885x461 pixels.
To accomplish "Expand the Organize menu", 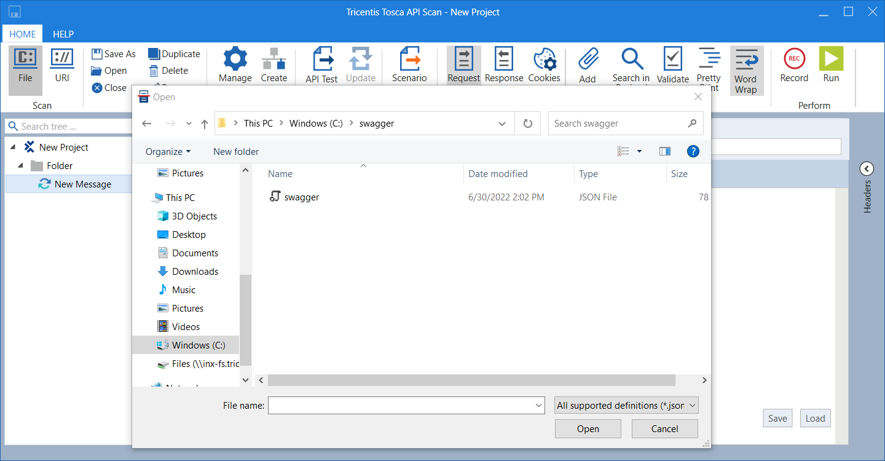I will (x=168, y=152).
